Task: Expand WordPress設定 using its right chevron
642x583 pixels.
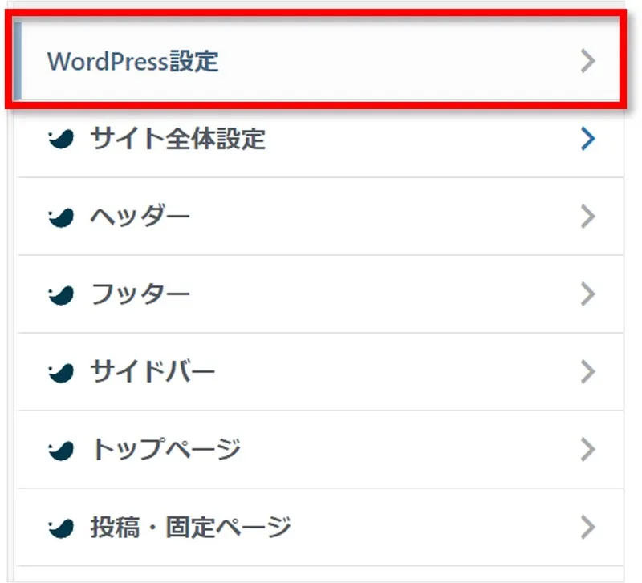Action: coord(588,62)
